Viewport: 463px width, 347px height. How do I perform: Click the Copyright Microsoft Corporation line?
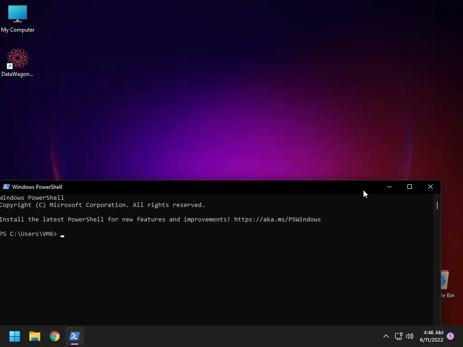coord(102,205)
